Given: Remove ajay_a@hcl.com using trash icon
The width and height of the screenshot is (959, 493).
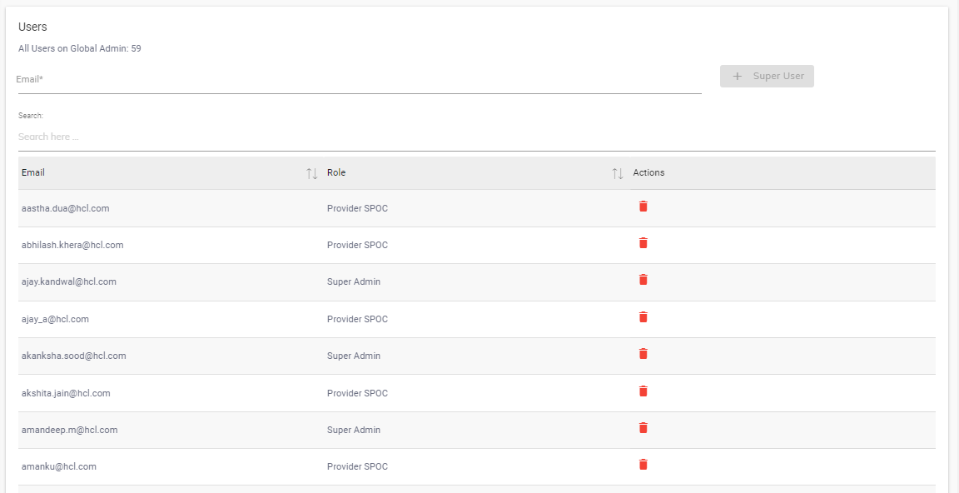Looking at the screenshot, I should [643, 317].
